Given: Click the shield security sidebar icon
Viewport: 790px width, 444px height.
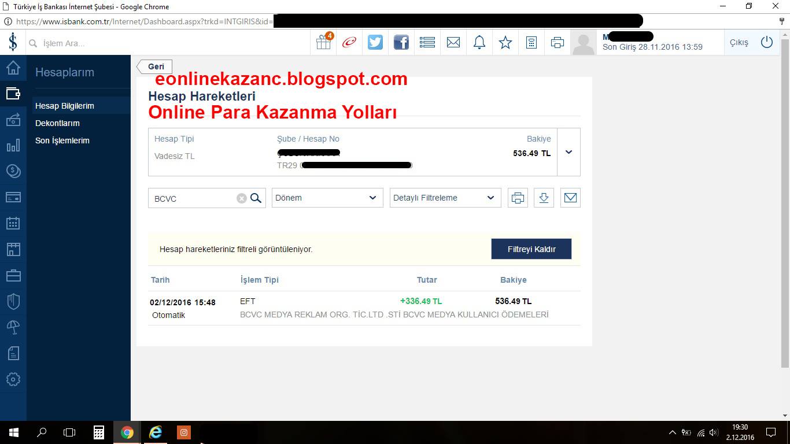Looking at the screenshot, I should [x=13, y=301].
